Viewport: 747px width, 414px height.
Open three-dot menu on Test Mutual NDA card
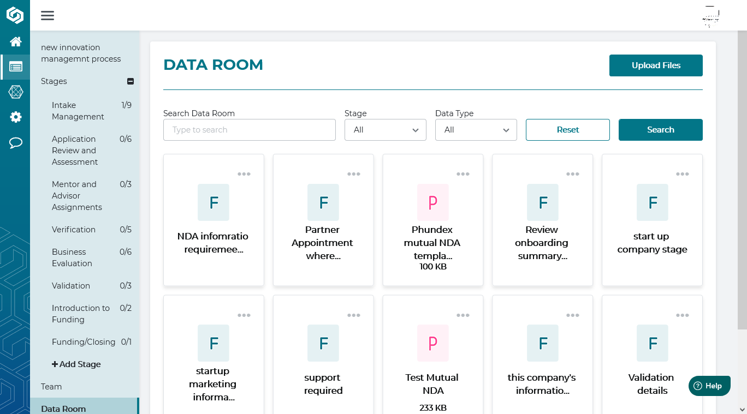(x=463, y=315)
